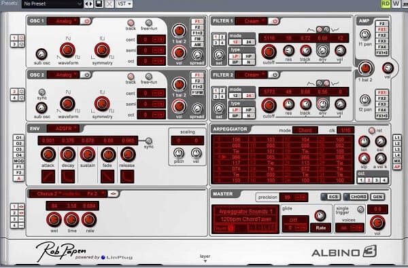408x268 pixels.
Task: Enable OSC 1 free-run toggle
Action: coord(148,22)
